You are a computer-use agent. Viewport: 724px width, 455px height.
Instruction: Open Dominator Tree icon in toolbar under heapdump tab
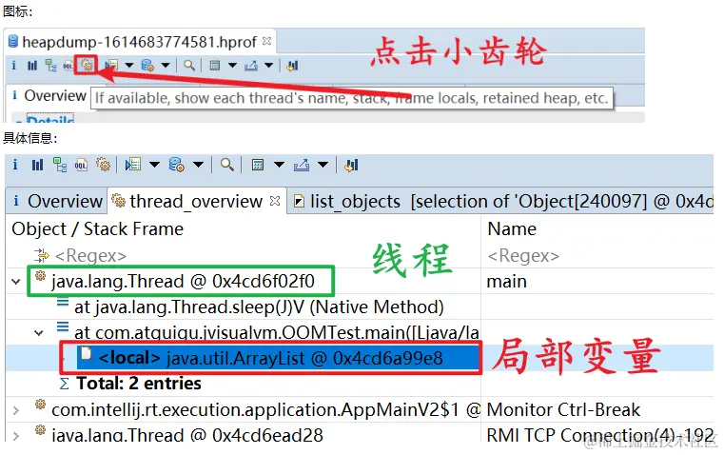[x=50, y=66]
